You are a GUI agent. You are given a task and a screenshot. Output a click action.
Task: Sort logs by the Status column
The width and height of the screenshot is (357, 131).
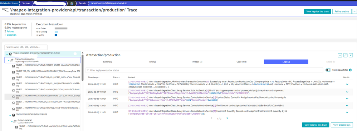pos(116,77)
